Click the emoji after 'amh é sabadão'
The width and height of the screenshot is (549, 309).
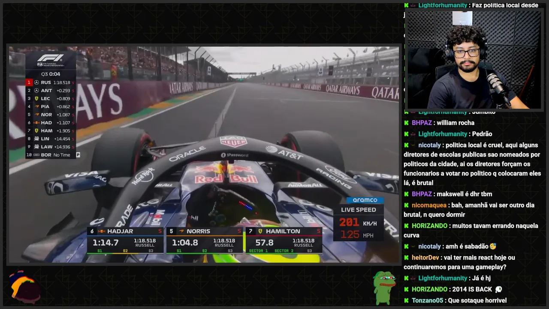[493, 246]
